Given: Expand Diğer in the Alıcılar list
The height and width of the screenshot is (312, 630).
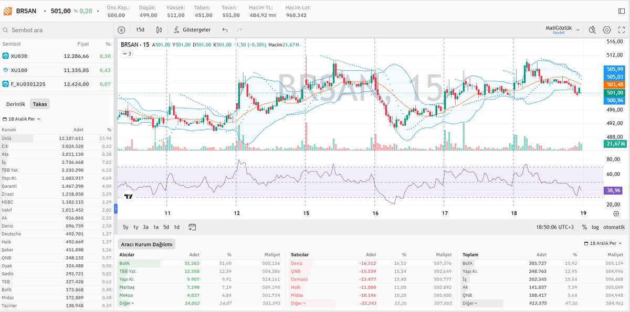Looking at the screenshot, I should tap(126, 303).
